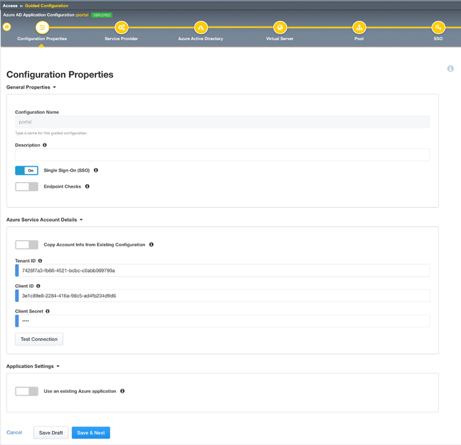Open the Service Provider step icon
Screen dimensions: 461x445
pos(122,28)
